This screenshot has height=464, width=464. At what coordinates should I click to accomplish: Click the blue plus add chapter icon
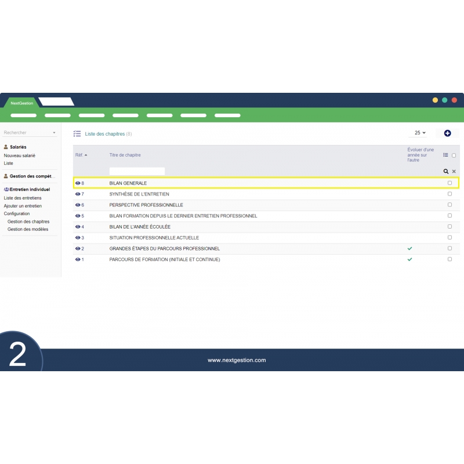point(447,133)
